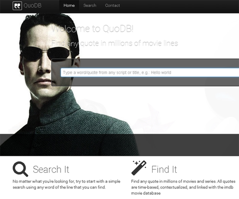Click the Search It heading

pyautogui.click(x=51, y=169)
